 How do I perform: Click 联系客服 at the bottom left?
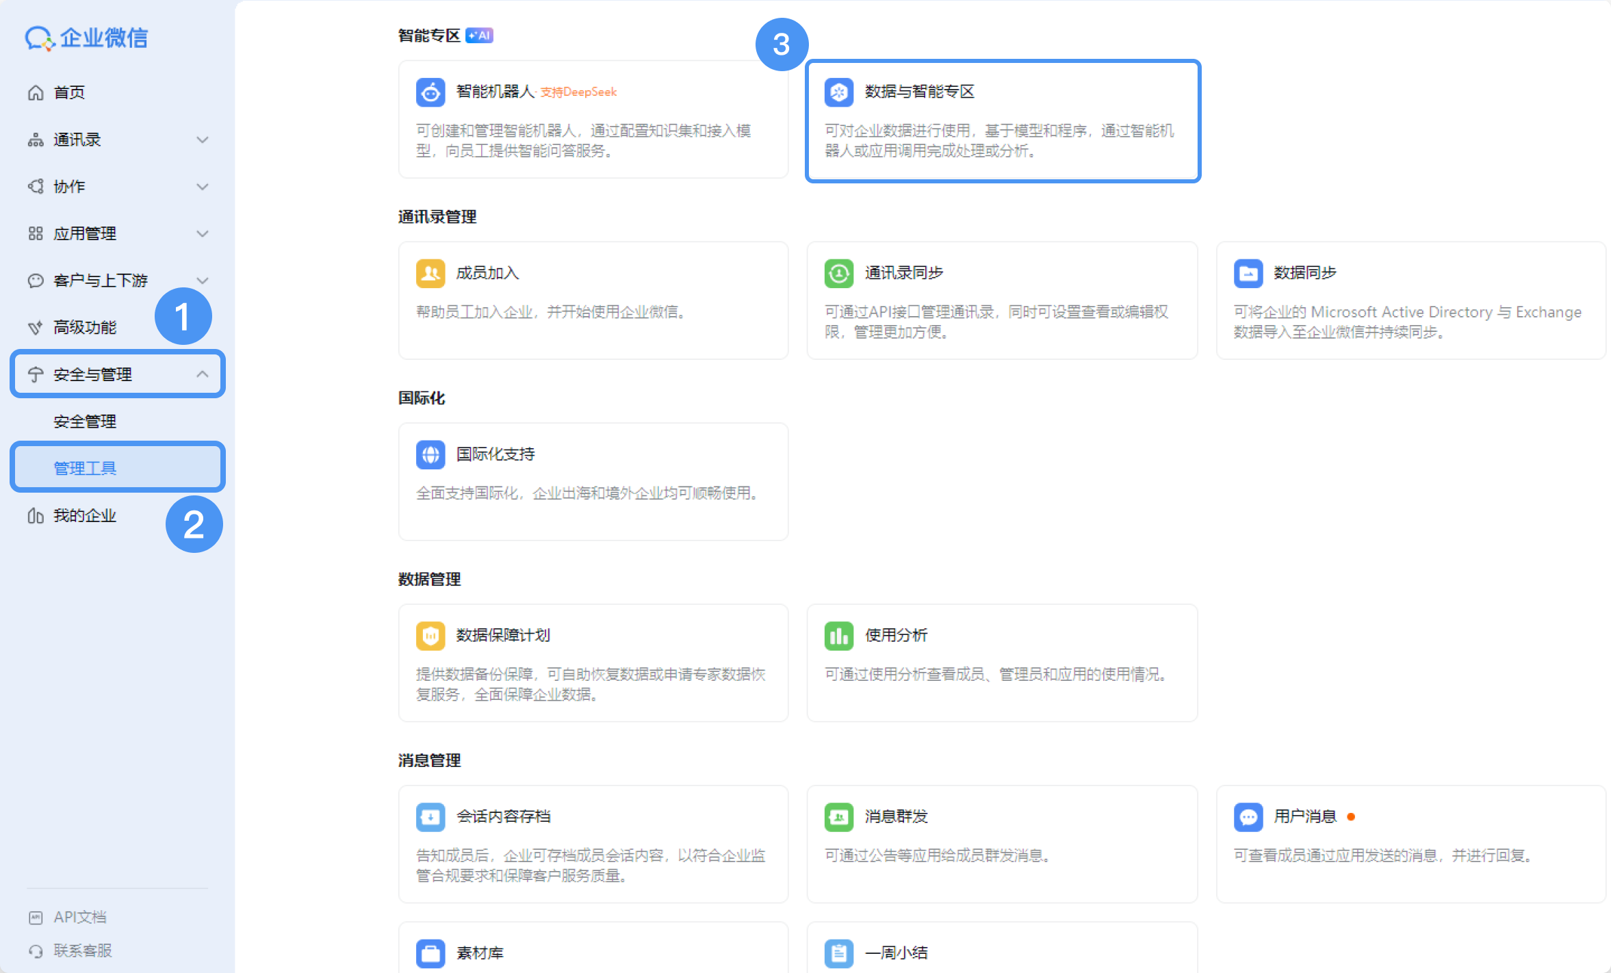tap(82, 951)
